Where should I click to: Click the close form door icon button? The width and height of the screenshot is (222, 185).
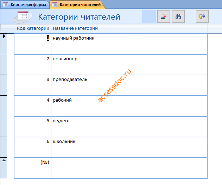(202, 16)
